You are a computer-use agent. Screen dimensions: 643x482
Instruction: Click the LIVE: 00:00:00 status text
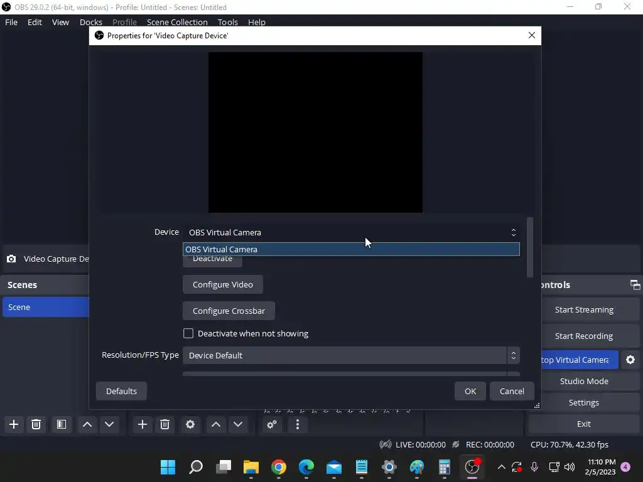click(x=420, y=445)
